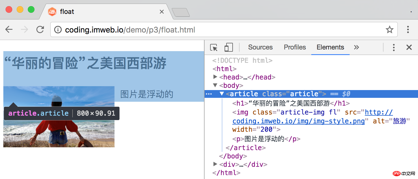Open the Chrome three-dot menu
The image size is (418, 179).
click(408, 29)
